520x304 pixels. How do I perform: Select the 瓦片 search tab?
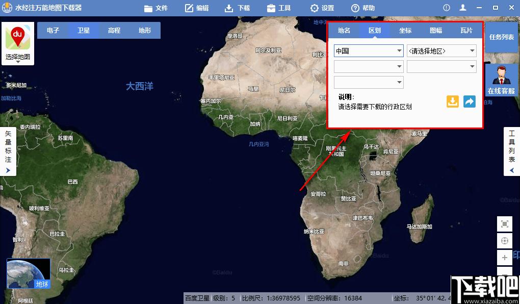tap(466, 31)
